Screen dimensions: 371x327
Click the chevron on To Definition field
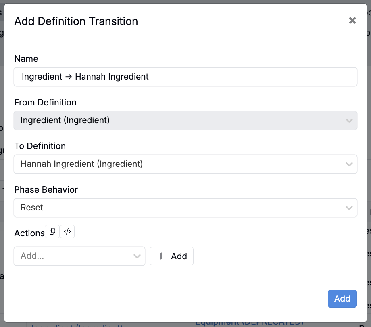(349, 164)
